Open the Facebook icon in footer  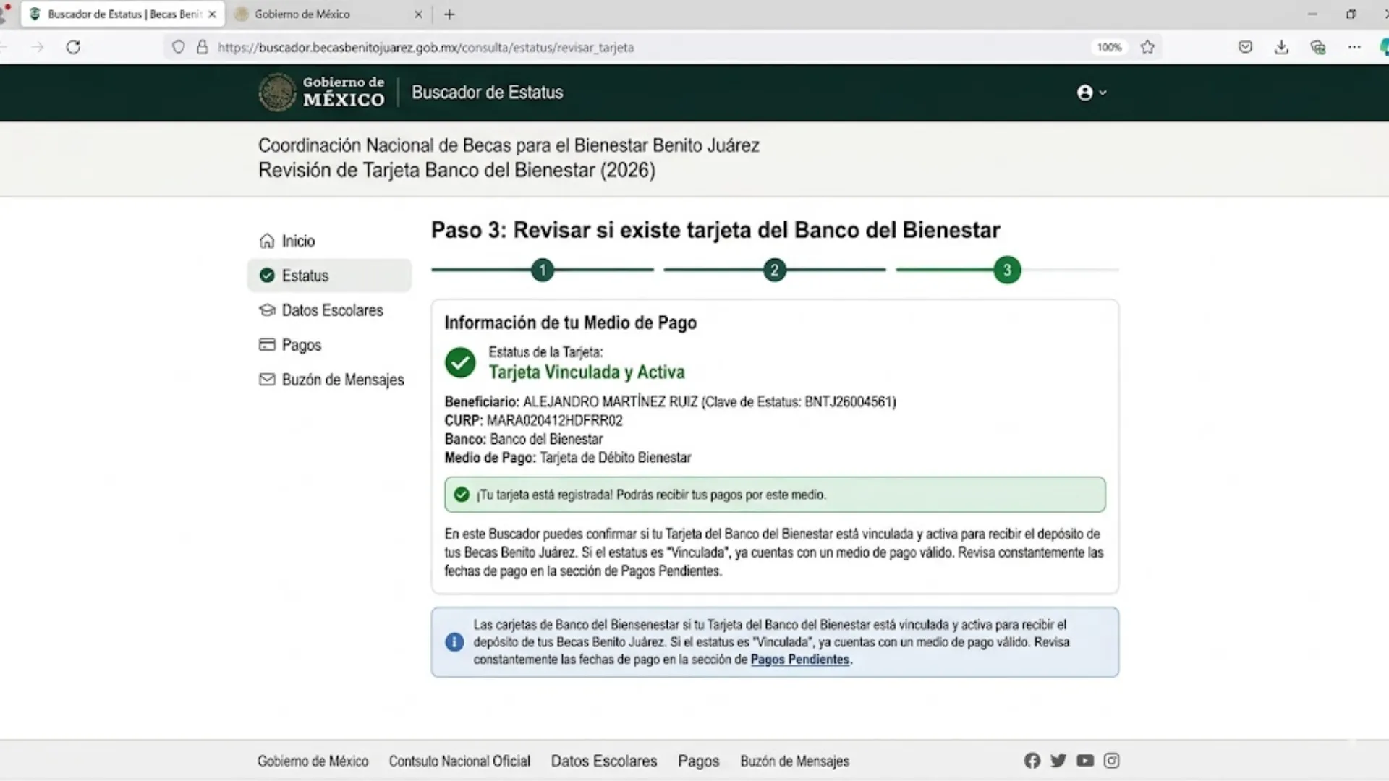1032,761
